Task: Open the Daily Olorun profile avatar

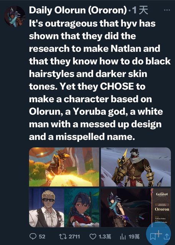Action: 15,16
